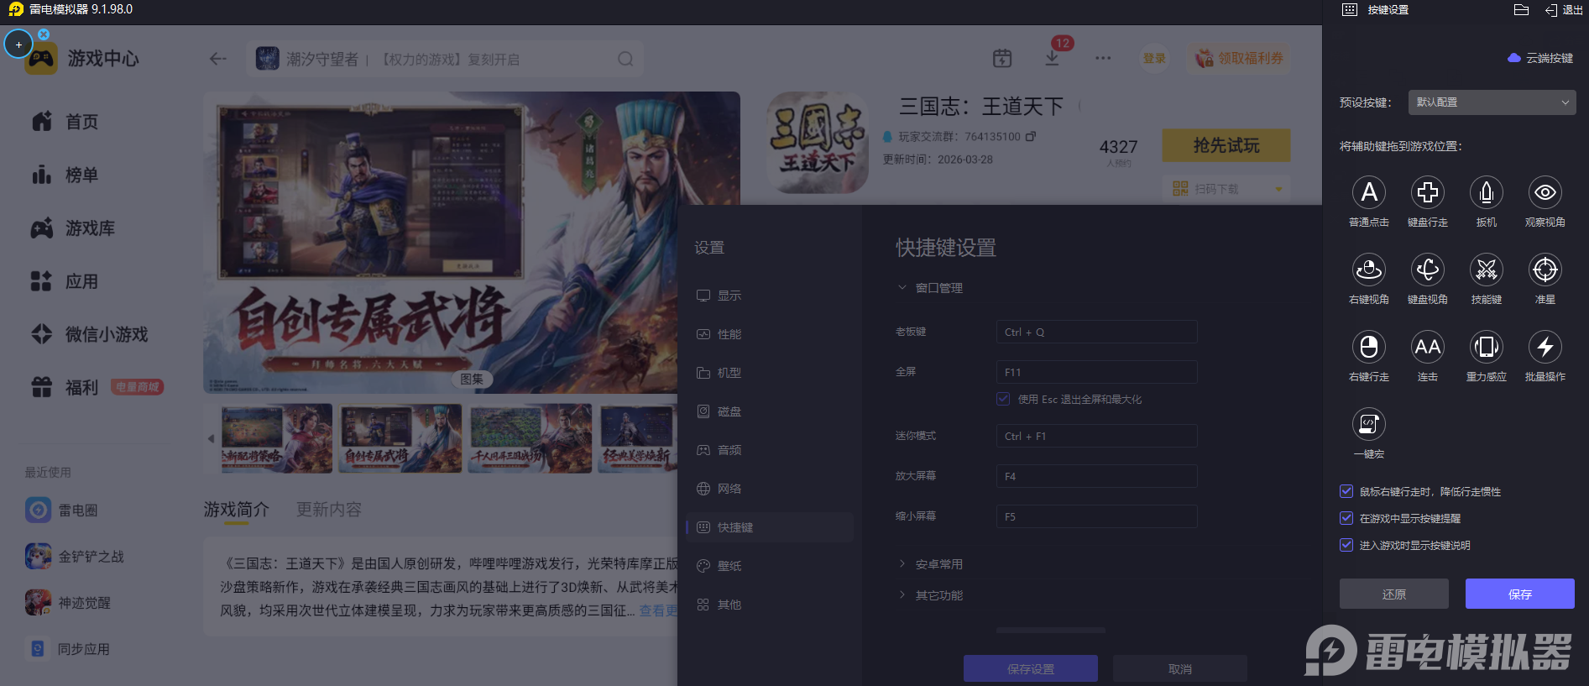Select the 普通点击 tap key icon
1589x686 pixels.
pos(1369,193)
